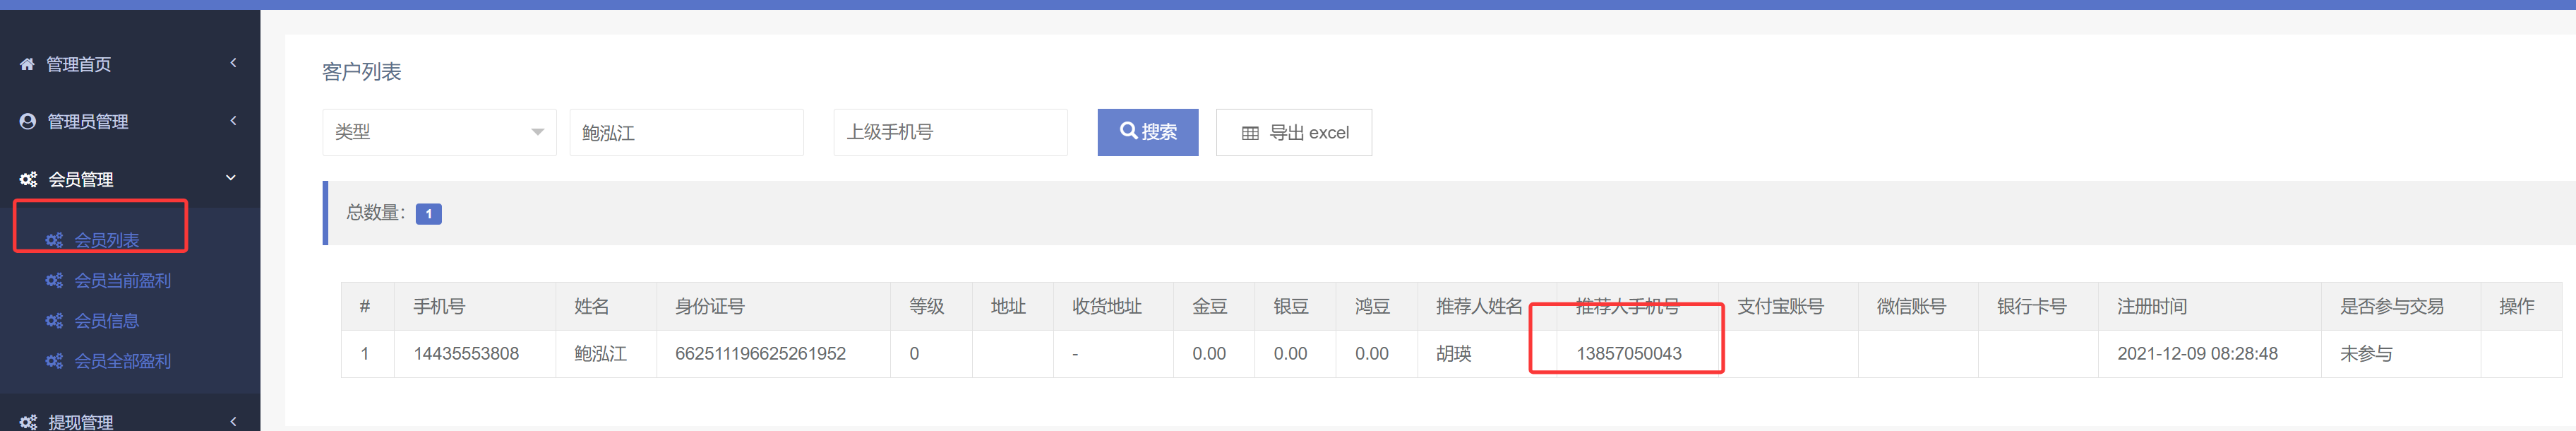Collapse the 会员管理 menu chevron

[231, 178]
